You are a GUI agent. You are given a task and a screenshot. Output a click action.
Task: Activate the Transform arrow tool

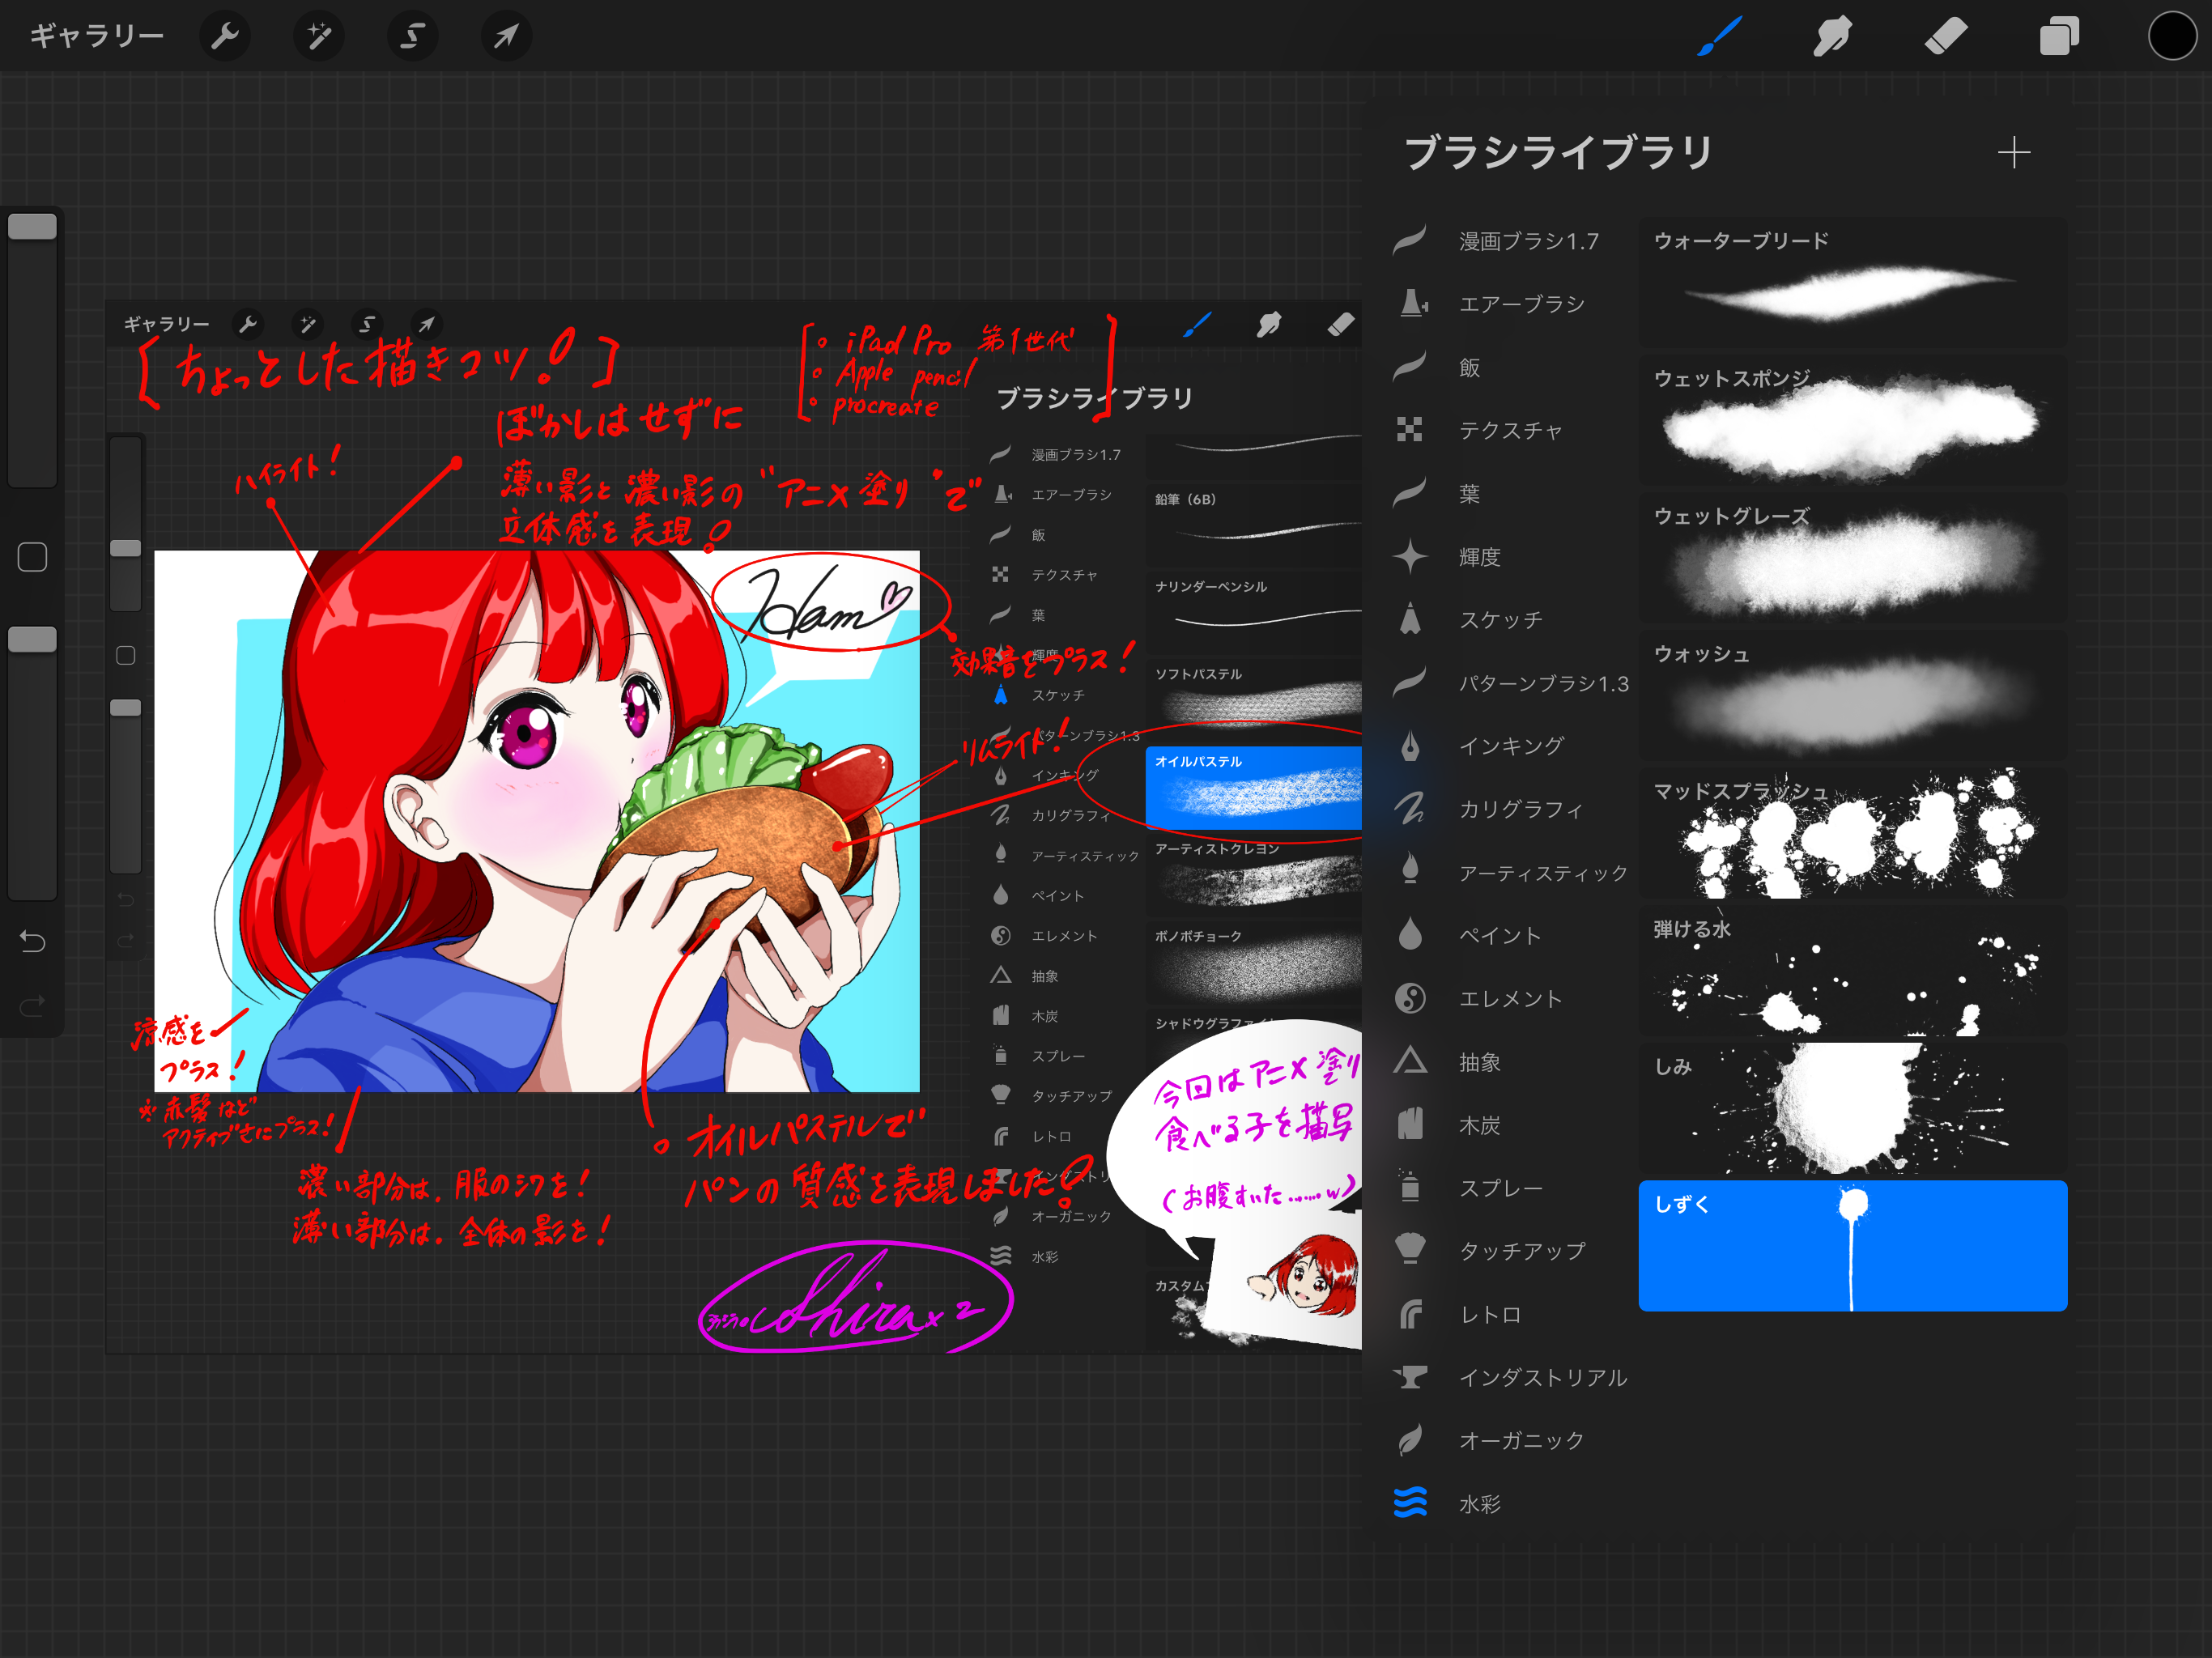[506, 37]
